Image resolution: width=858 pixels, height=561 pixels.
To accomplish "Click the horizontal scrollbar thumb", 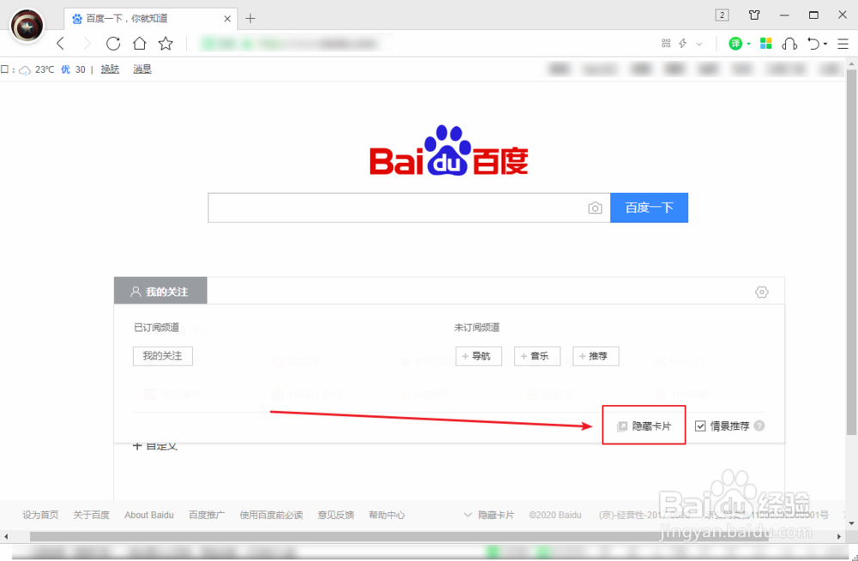I will click(x=400, y=537).
